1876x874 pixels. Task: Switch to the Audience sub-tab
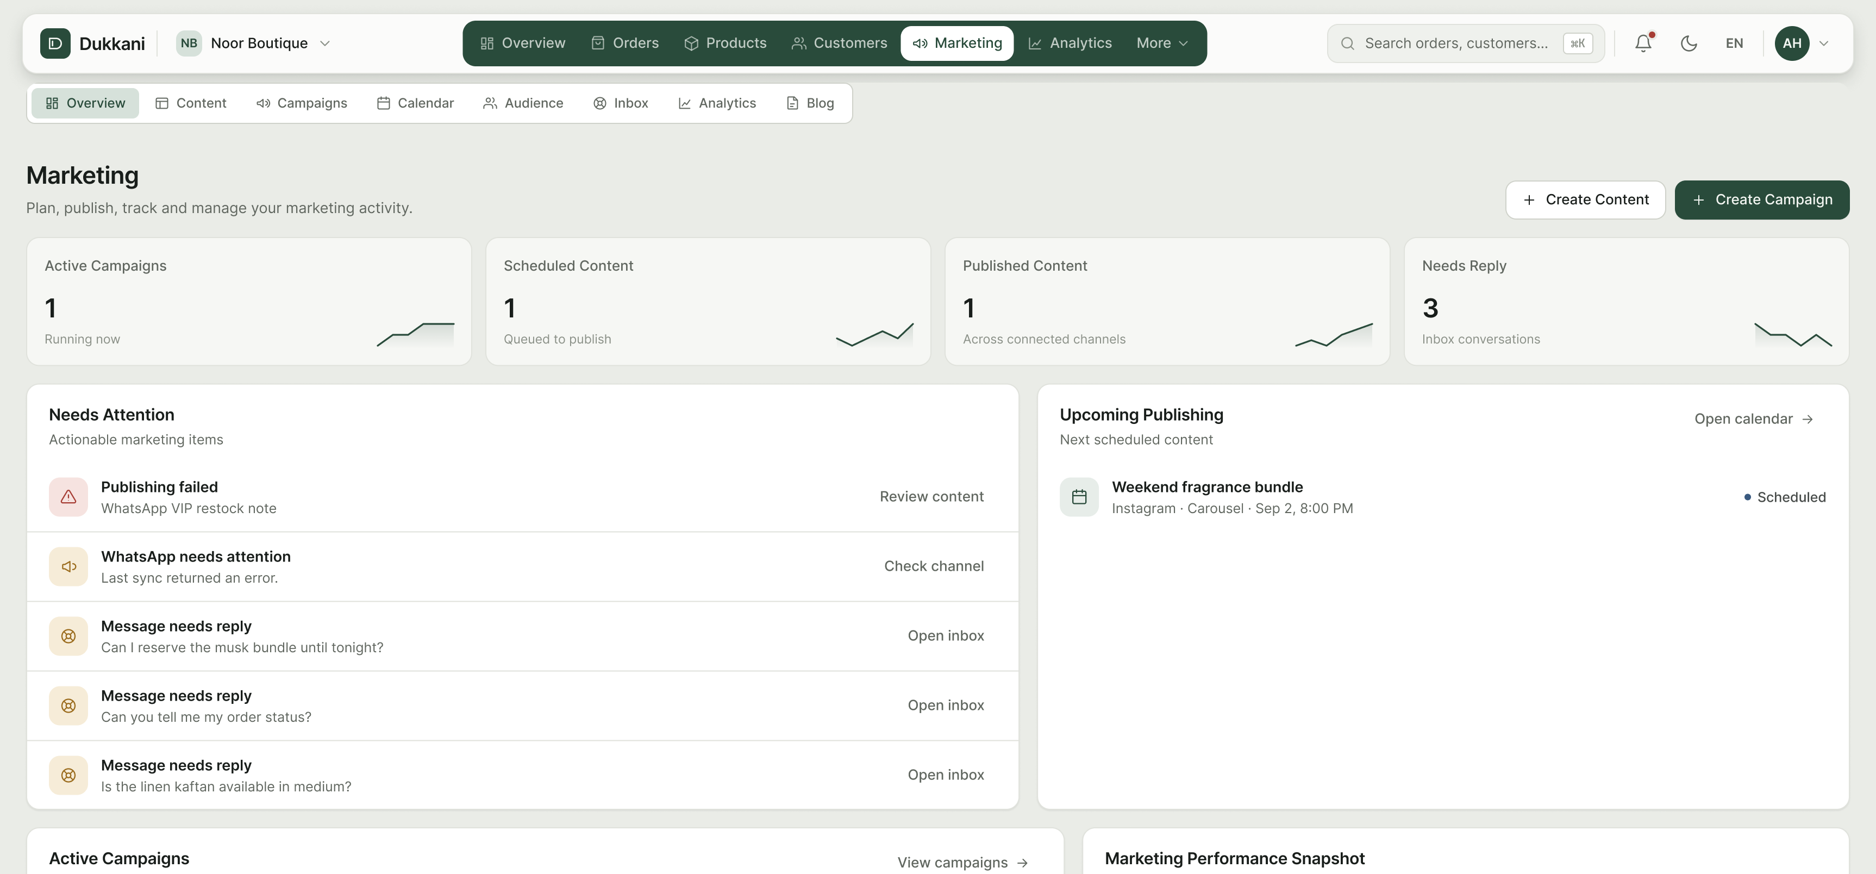[x=523, y=103]
